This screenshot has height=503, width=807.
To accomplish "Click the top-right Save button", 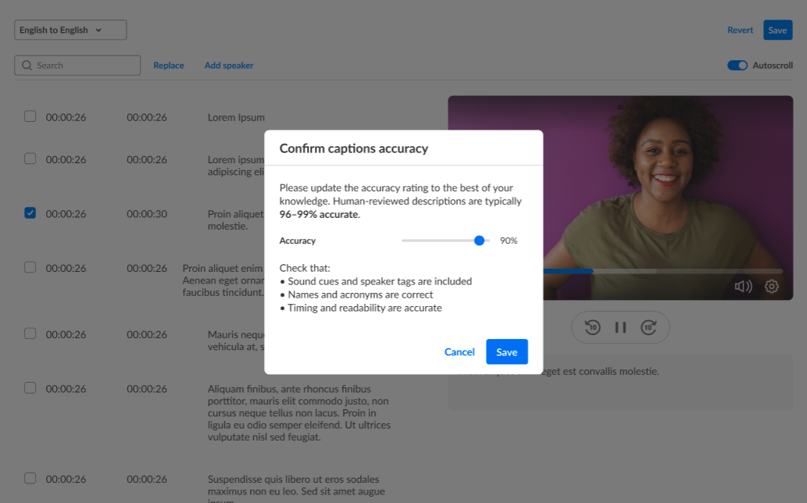I will (777, 30).
